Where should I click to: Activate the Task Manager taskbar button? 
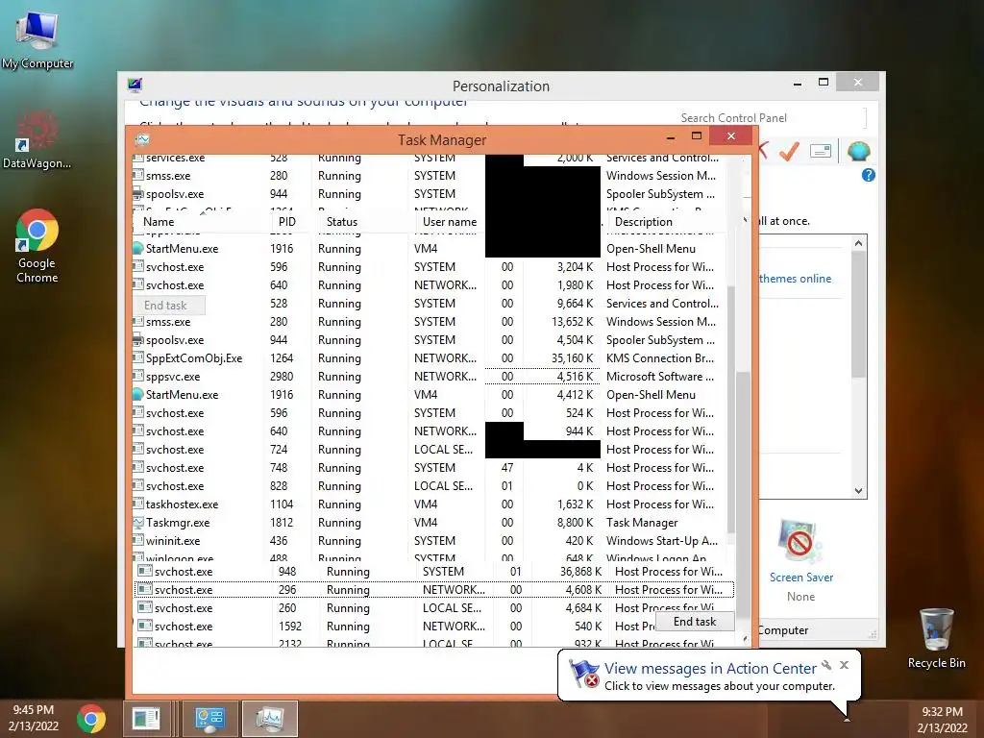click(x=270, y=719)
